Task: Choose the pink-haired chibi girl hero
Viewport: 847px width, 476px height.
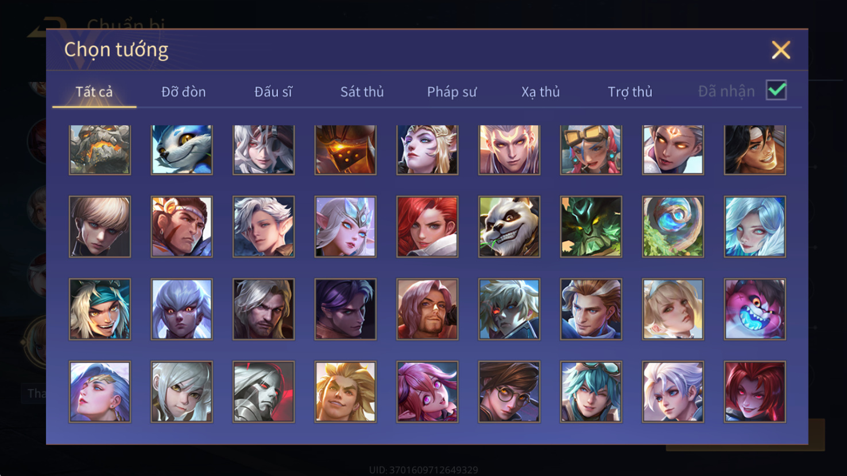Action: 427,392
